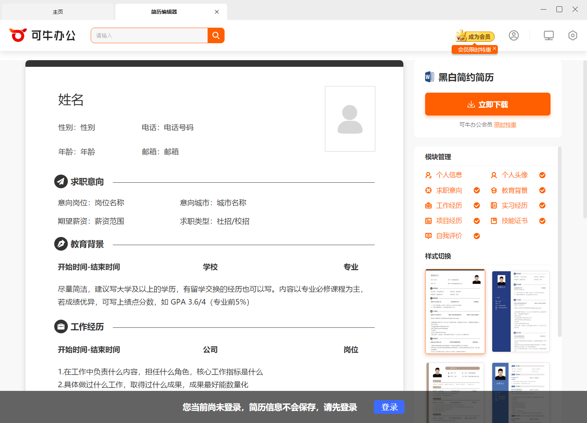This screenshot has width=587, height=423.
Task: Toggle the 教育背景 module checkmark
Action: 542,190
